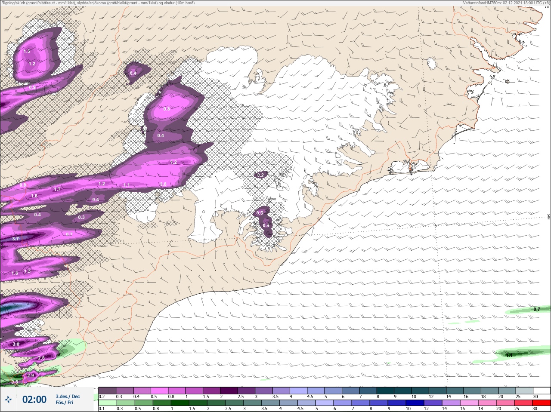Click the 02:00 forecast time display
551x412 pixels.
tap(34, 400)
